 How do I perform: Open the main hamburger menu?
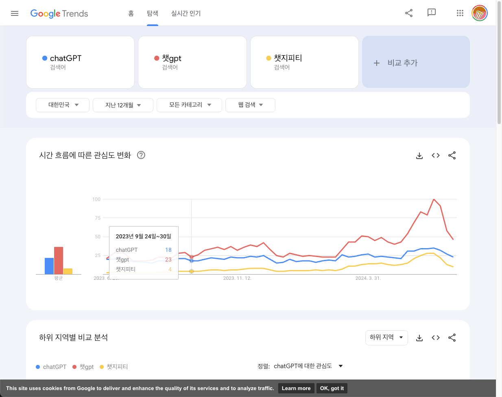pos(15,13)
